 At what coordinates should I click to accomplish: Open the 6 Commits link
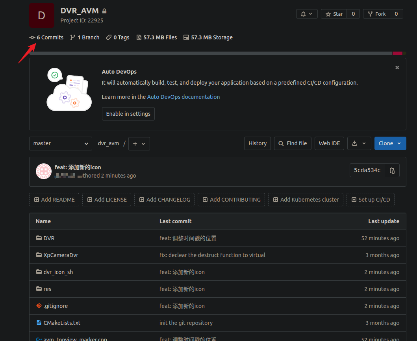tap(46, 37)
